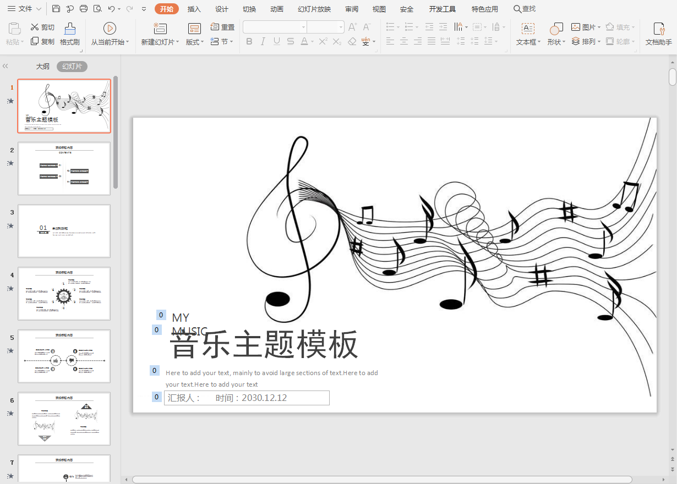The image size is (677, 484).
Task: Start slideshow with 从当前开始 play icon
Action: [x=110, y=29]
